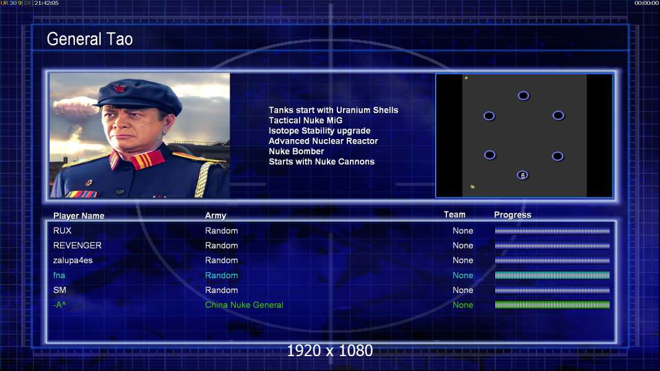Click -A^'s green team value 'None'
The image size is (660, 371).
463,305
